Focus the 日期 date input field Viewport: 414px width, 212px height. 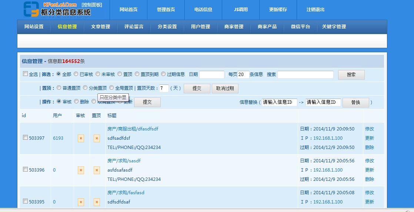[212, 74]
